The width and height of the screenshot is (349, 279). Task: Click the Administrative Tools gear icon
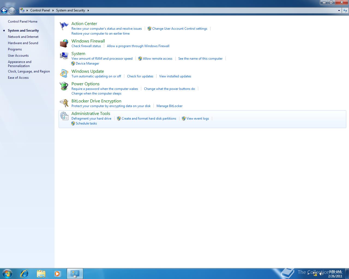pyautogui.click(x=64, y=116)
